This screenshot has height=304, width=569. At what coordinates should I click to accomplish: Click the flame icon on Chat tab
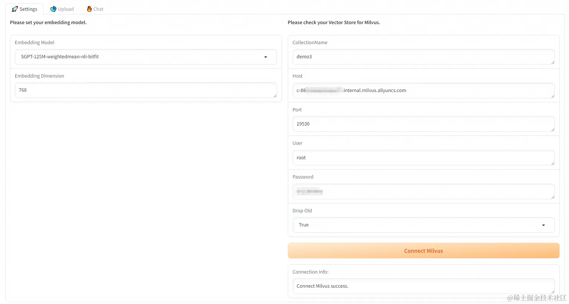pyautogui.click(x=89, y=9)
